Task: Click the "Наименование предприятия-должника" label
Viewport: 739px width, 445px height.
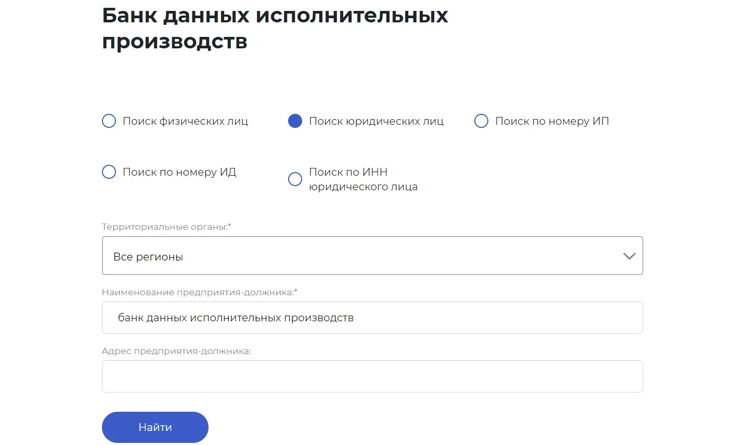Action: click(x=200, y=292)
